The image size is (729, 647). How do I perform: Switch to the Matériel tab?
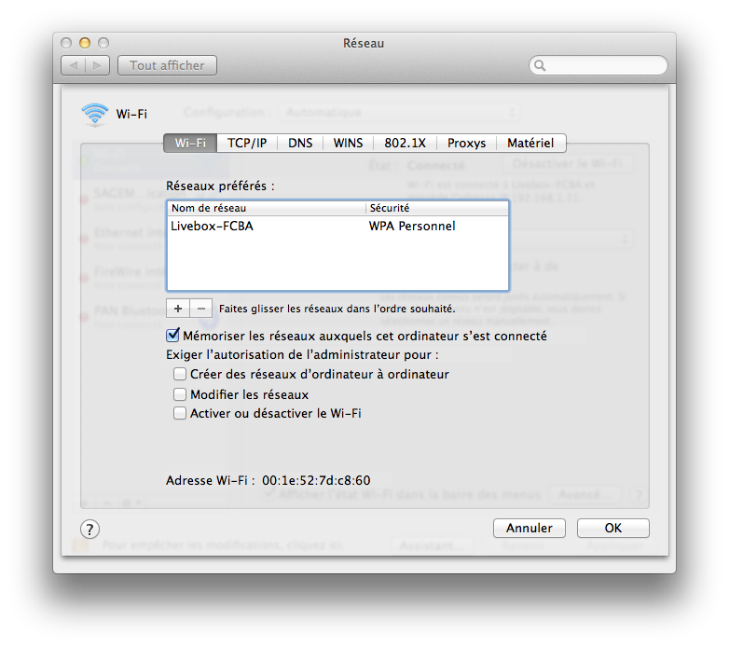click(530, 143)
